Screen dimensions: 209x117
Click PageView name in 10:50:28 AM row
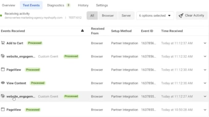pyautogui.click(x=14, y=110)
